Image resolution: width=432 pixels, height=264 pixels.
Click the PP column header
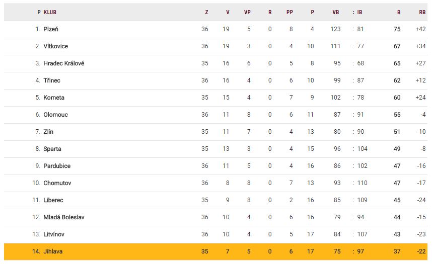tap(290, 12)
